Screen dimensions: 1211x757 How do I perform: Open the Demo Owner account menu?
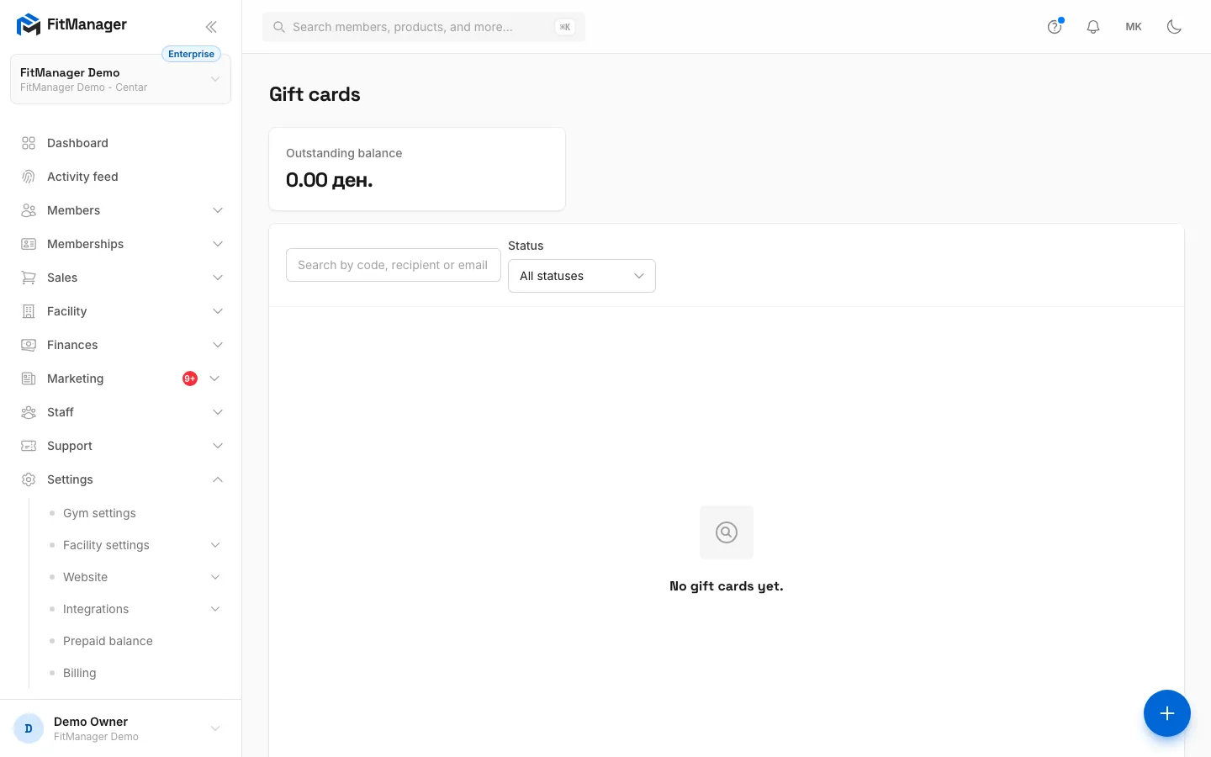pyautogui.click(x=120, y=728)
